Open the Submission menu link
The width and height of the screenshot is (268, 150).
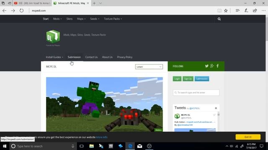point(74,57)
